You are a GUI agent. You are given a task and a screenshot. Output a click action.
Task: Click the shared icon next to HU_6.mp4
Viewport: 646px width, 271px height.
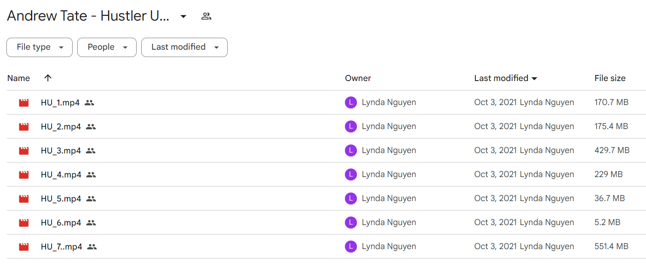coord(91,223)
